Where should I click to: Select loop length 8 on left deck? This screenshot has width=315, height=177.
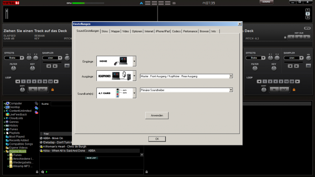point(40,81)
